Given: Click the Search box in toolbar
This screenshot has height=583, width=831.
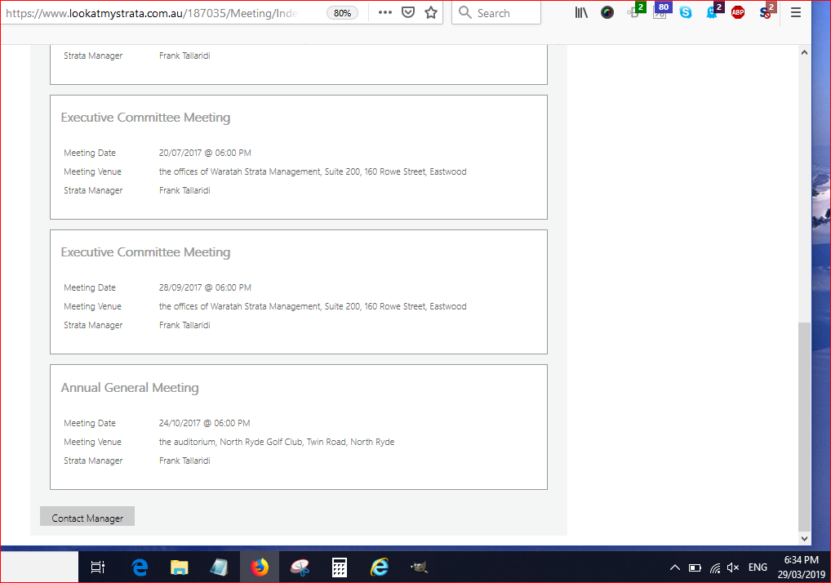Looking at the screenshot, I should 496,13.
